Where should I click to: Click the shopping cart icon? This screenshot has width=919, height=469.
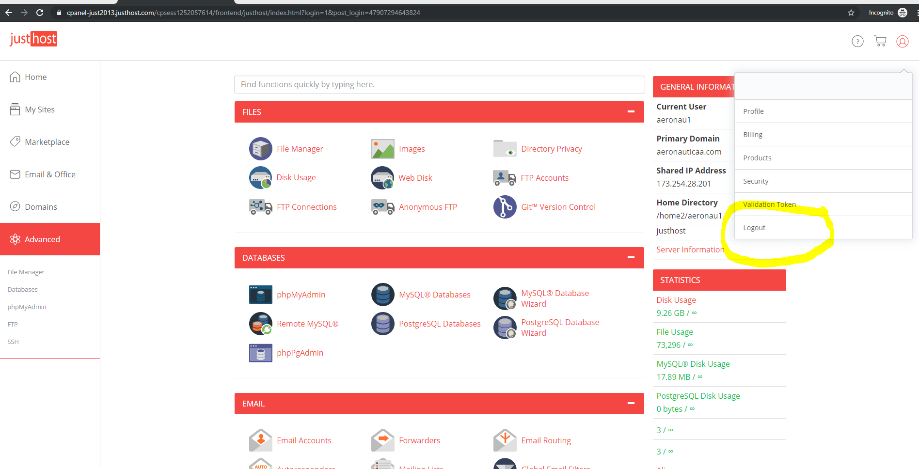point(880,41)
